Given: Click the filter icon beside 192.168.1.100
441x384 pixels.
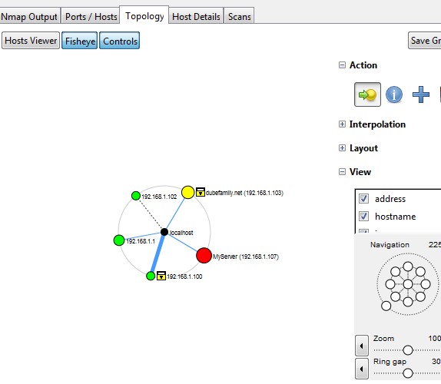Looking at the screenshot, I should point(161,276).
